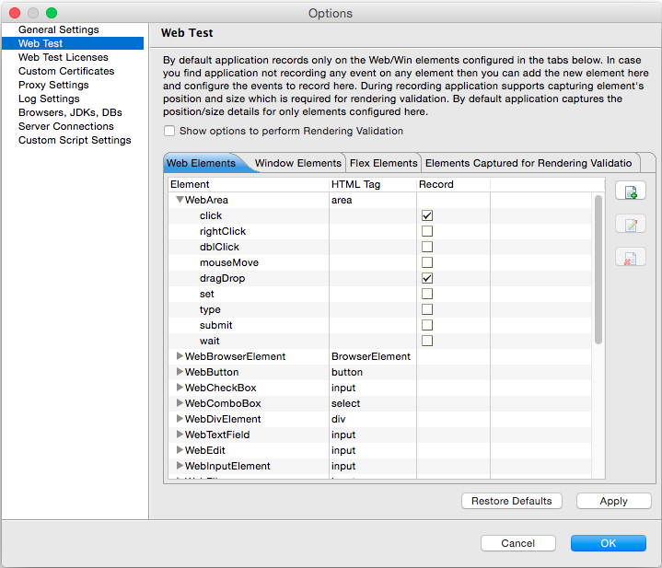This screenshot has width=662, height=568.
Task: Expand the WebTextField node
Action: [x=180, y=435]
